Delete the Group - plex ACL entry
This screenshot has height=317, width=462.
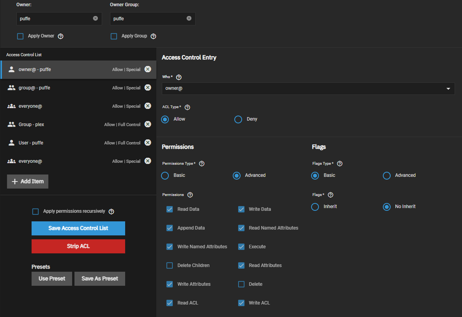tap(148, 124)
